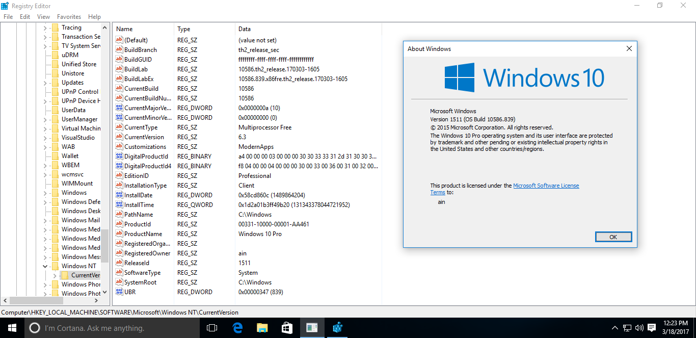The width and height of the screenshot is (696, 338).
Task: Open the Store from the taskbar
Action: click(x=287, y=328)
